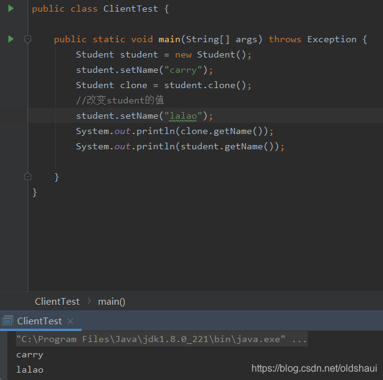Click the "carry" string literal in code
The height and width of the screenshot is (380, 383).
[x=183, y=70]
